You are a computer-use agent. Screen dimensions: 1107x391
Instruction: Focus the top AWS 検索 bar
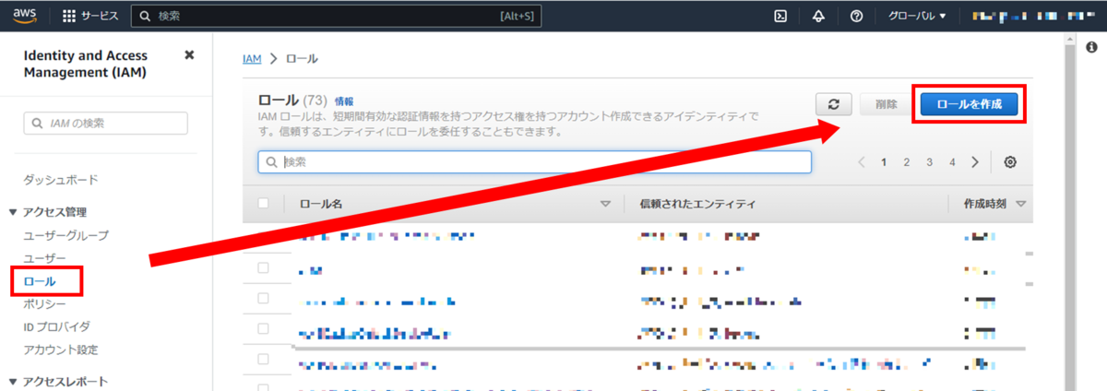(x=336, y=16)
